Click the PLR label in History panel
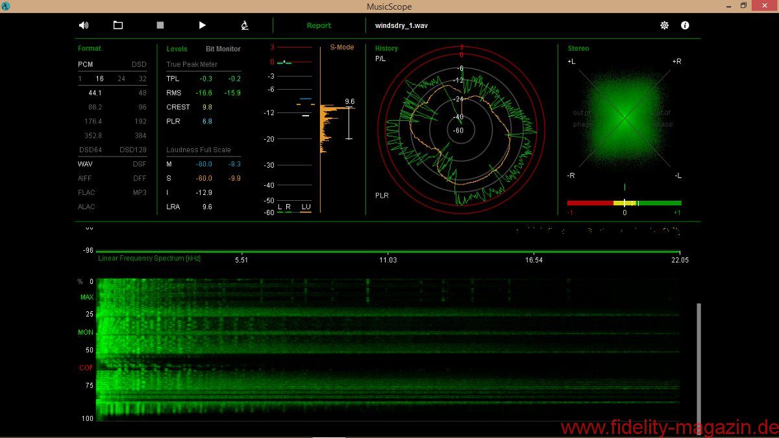779x438 pixels. point(382,195)
